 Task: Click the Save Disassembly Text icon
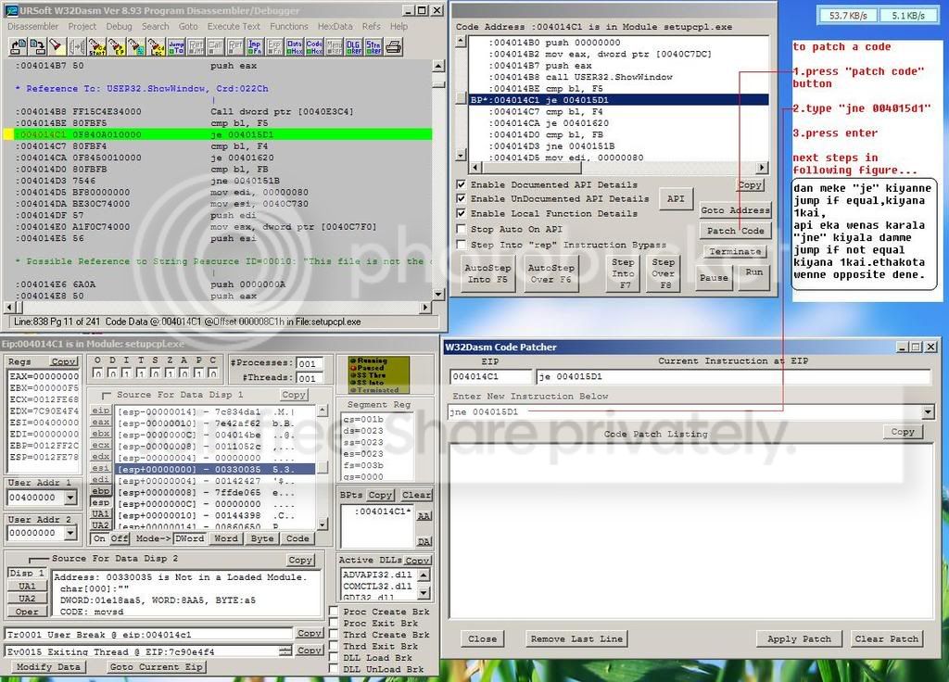tap(37, 46)
